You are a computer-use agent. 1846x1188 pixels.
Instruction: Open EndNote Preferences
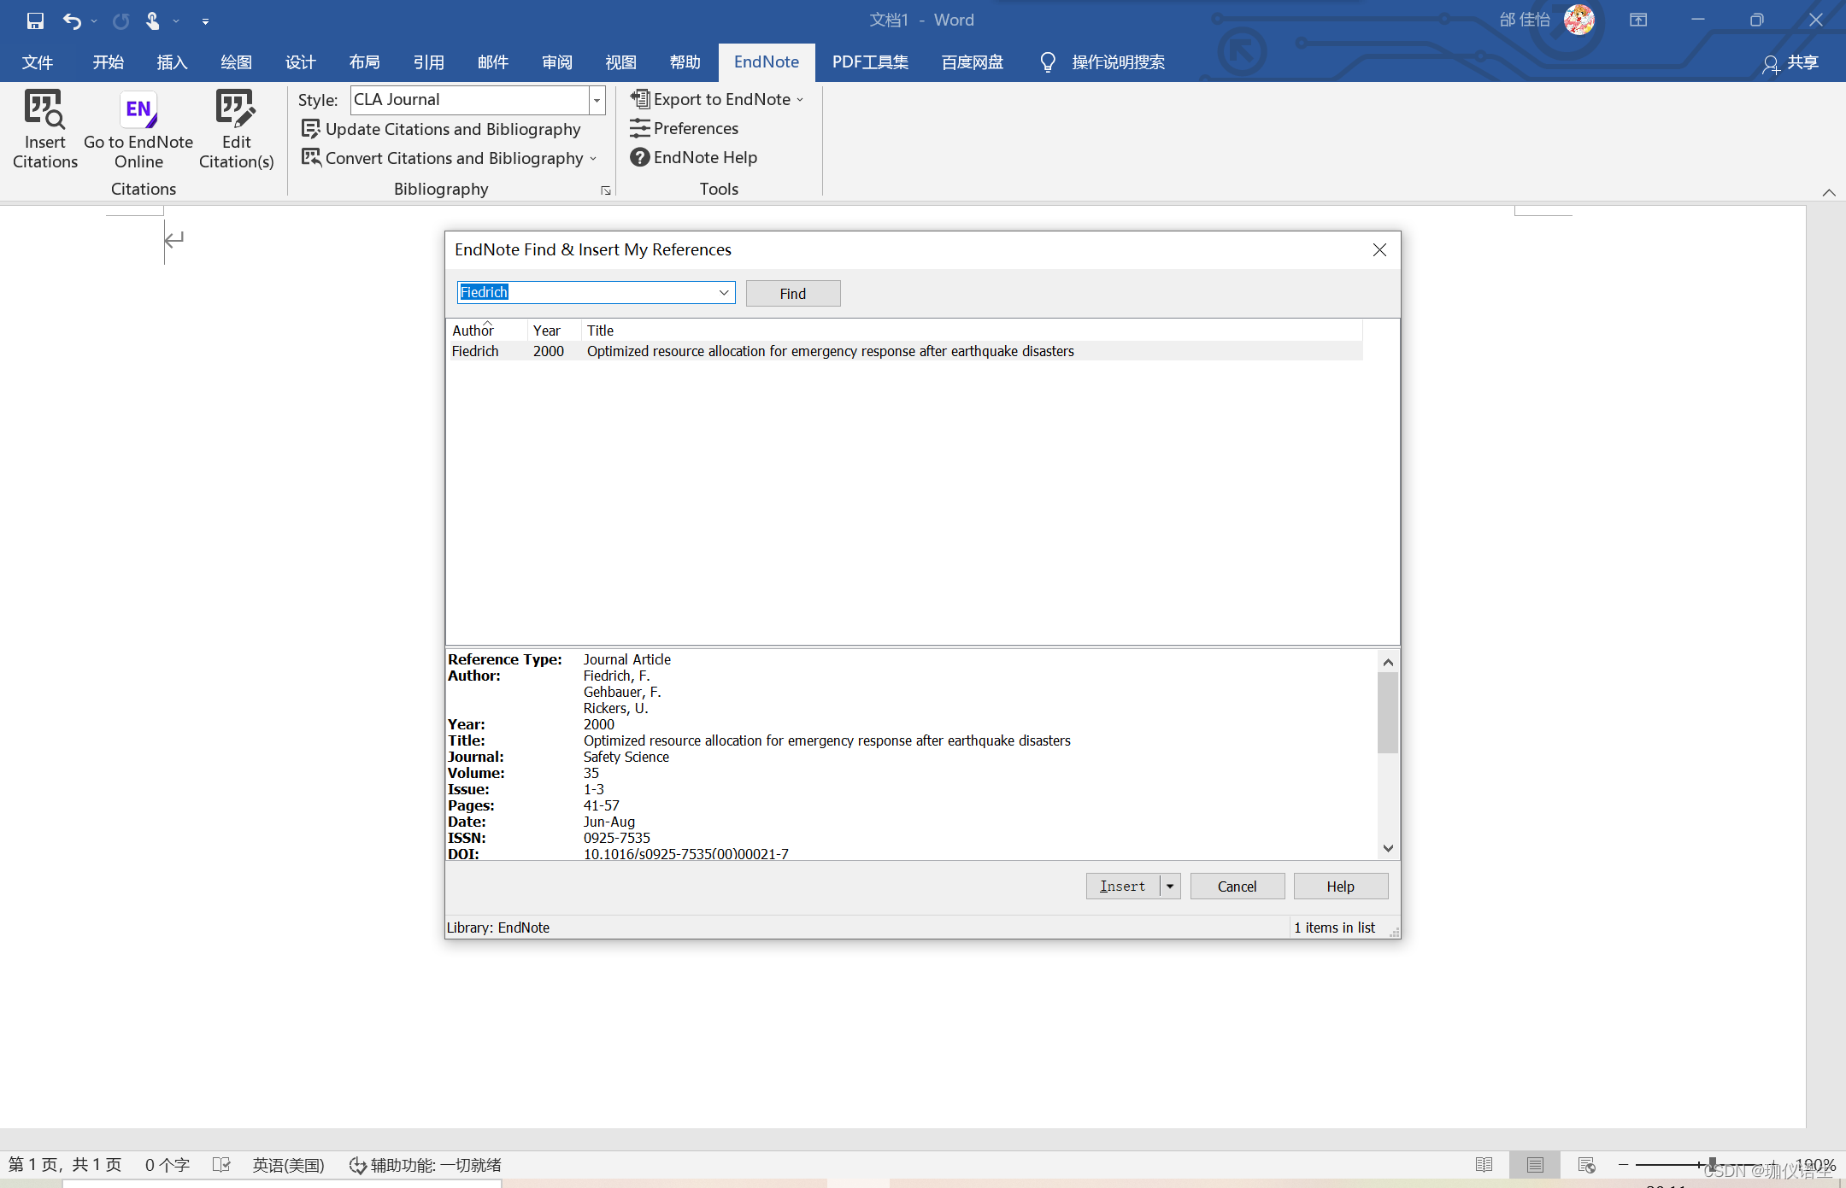coord(684,128)
